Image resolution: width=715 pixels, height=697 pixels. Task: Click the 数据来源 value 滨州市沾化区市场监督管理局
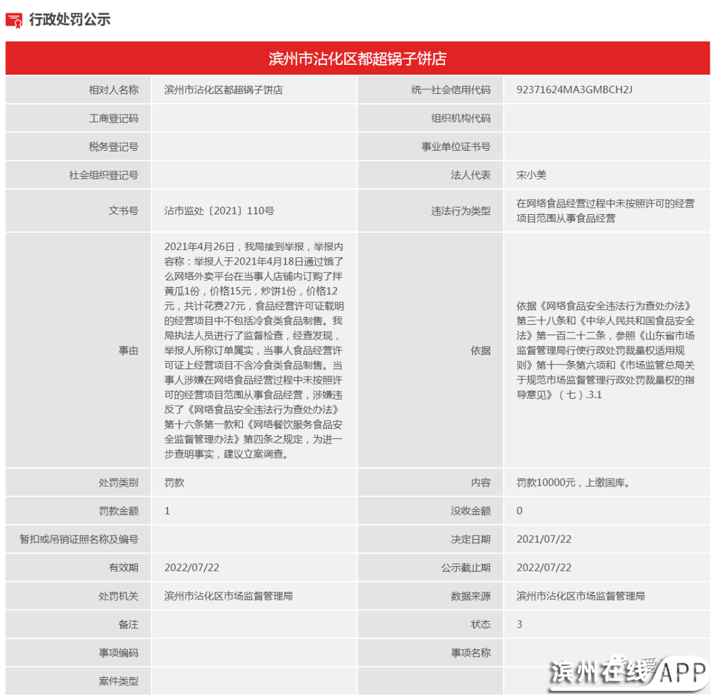click(x=581, y=596)
